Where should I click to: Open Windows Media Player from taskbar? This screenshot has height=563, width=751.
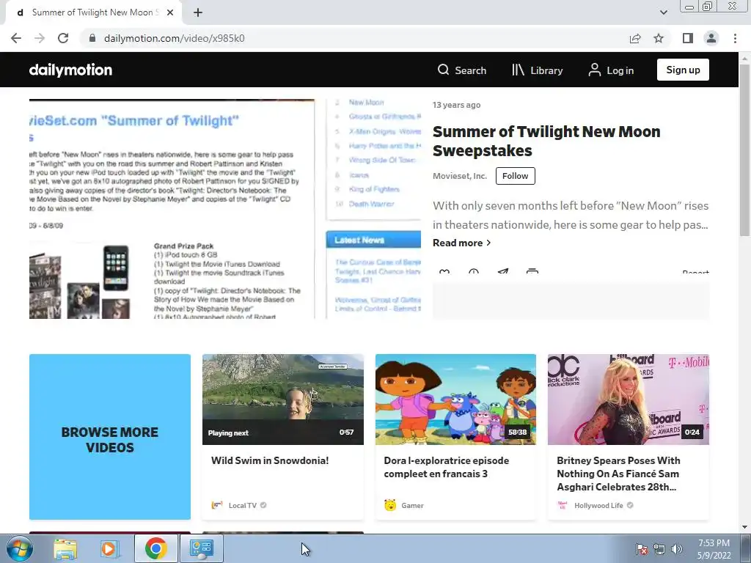109,548
